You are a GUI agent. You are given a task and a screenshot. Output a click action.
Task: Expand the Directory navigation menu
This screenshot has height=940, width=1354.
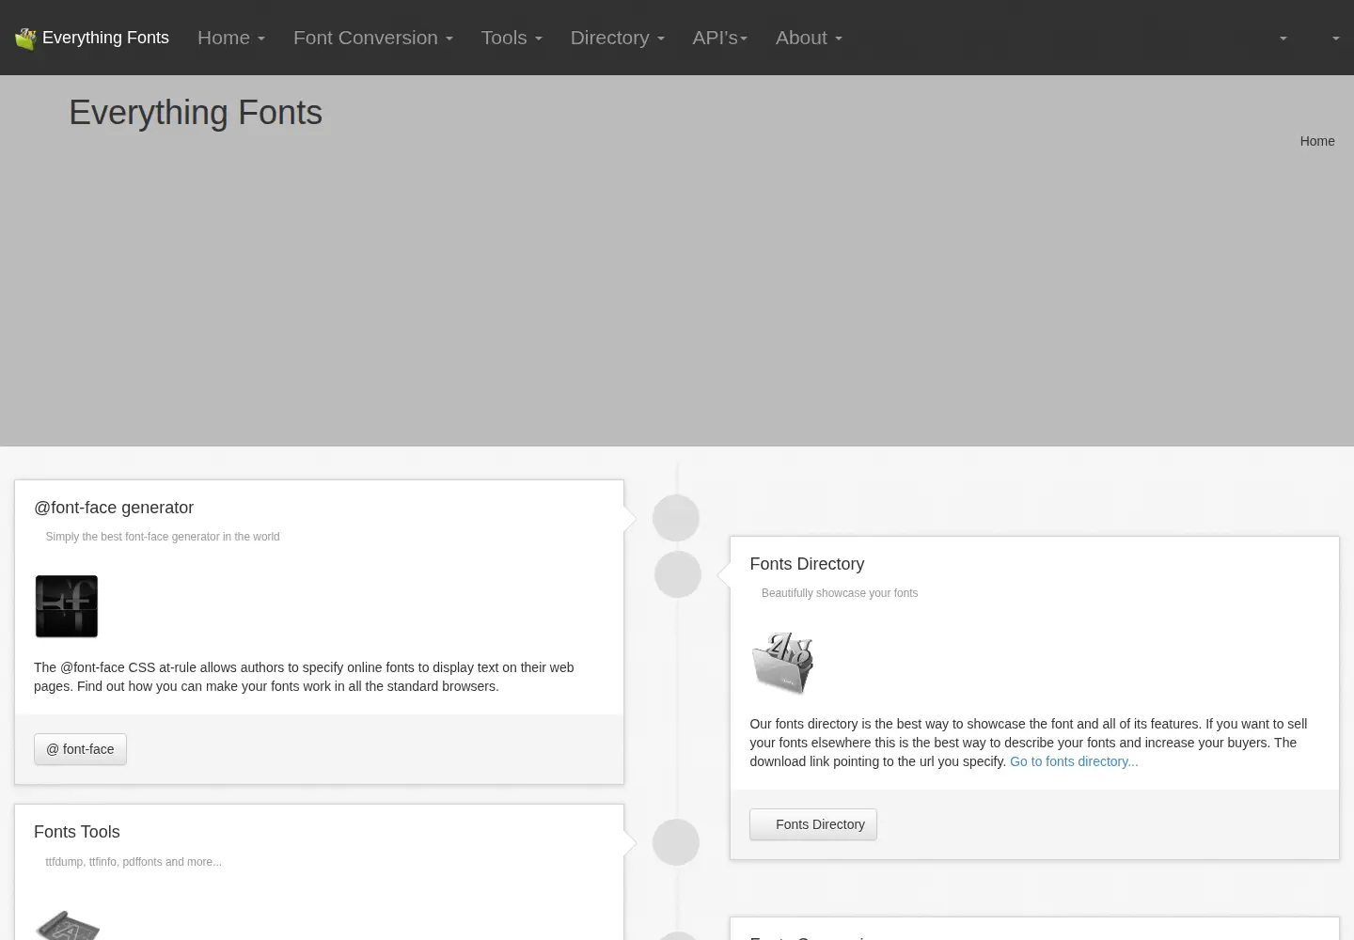(618, 38)
